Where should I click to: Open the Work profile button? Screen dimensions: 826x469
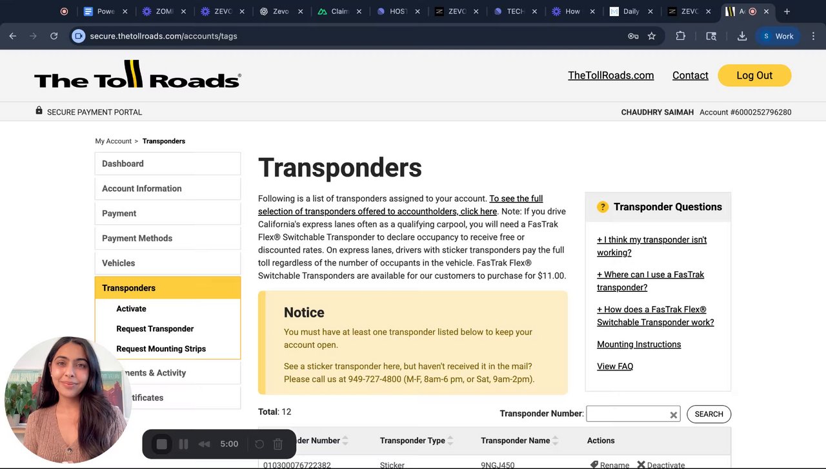point(778,36)
